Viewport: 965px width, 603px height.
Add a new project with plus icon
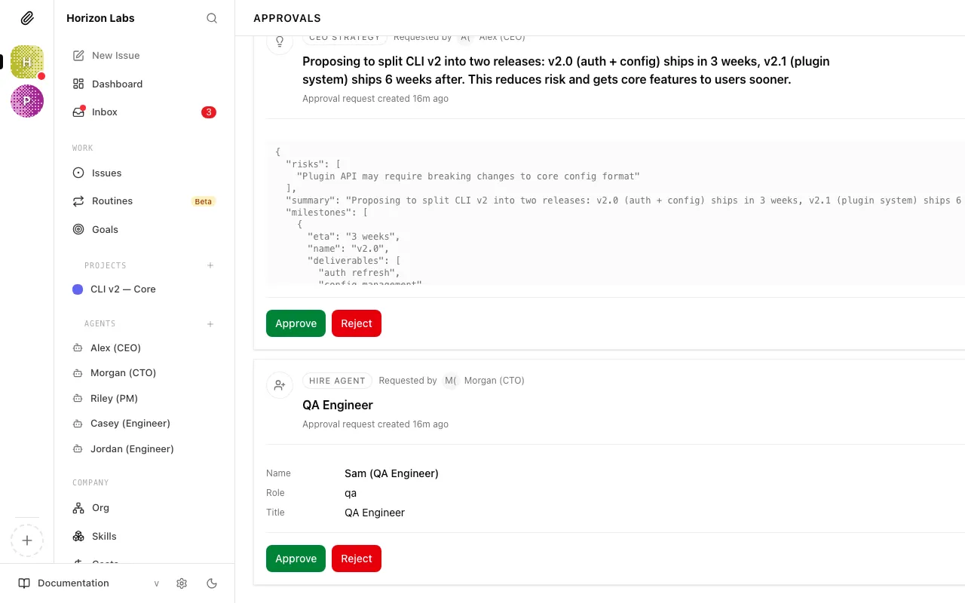[210, 265]
